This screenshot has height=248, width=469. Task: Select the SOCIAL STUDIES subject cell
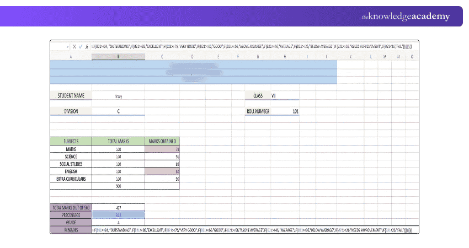coord(71,164)
